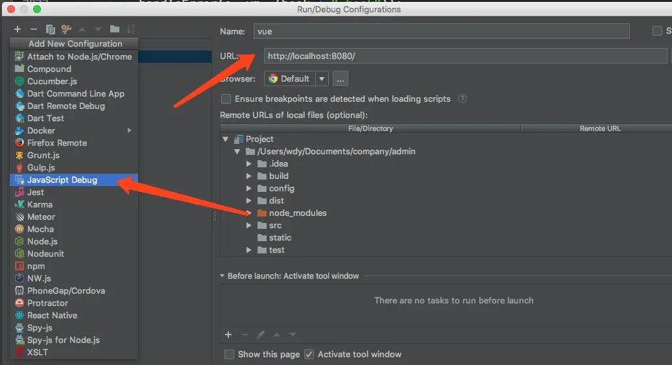
Task: Click the breakpoints help question mark icon
Action: pos(462,99)
